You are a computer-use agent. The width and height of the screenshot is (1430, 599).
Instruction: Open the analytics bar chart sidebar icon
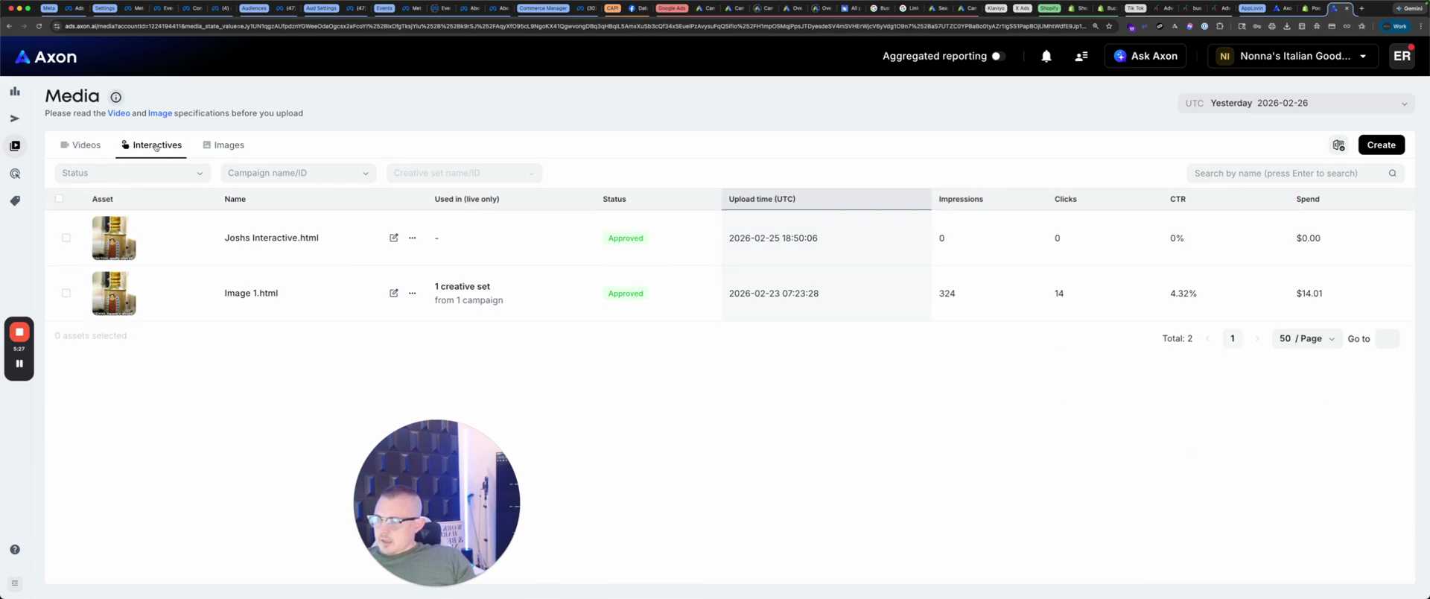click(x=15, y=91)
